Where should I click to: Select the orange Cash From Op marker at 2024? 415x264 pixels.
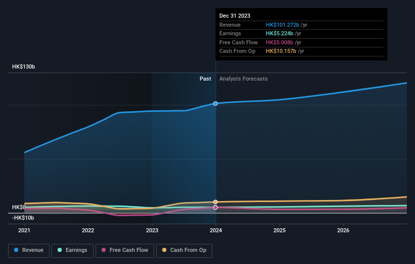(215, 202)
